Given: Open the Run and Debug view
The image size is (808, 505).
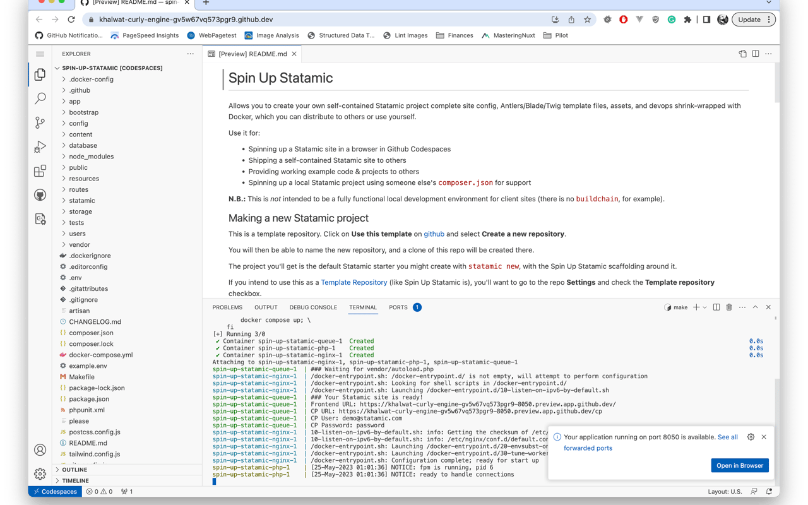Looking at the screenshot, I should click(x=40, y=146).
